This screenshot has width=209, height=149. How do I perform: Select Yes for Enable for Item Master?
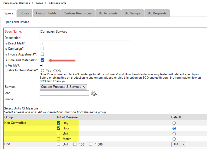pos(43,71)
